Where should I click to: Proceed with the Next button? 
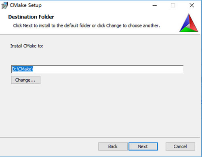pos(143,147)
